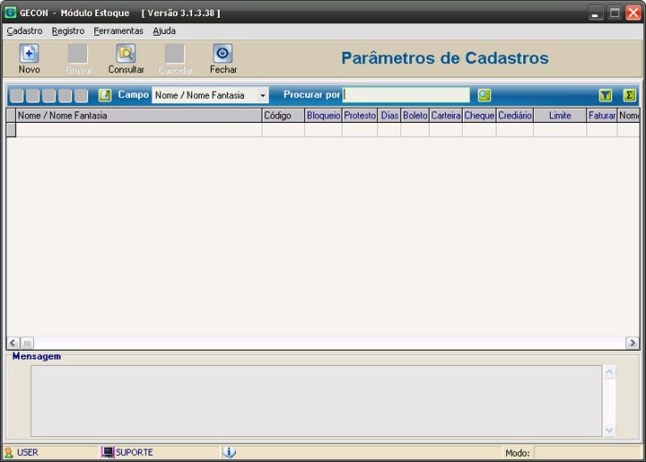Click the horizontal scrollbar thumb

pos(27,343)
